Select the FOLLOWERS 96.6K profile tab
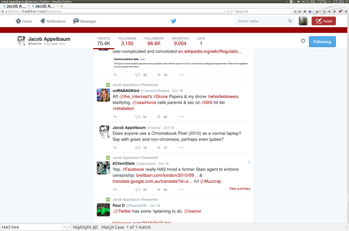The height and width of the screenshot is (231, 349). point(154,41)
